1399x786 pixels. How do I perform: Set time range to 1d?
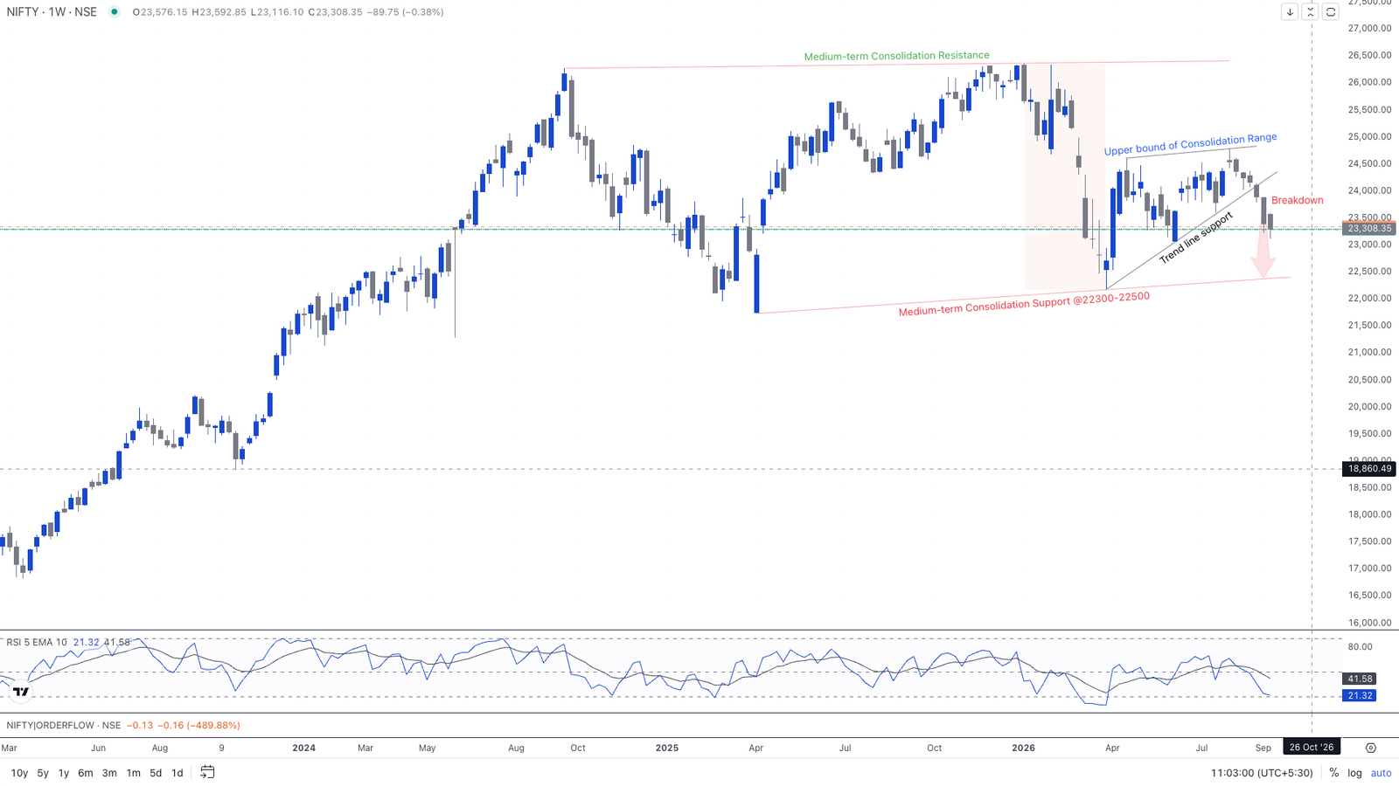click(x=177, y=773)
